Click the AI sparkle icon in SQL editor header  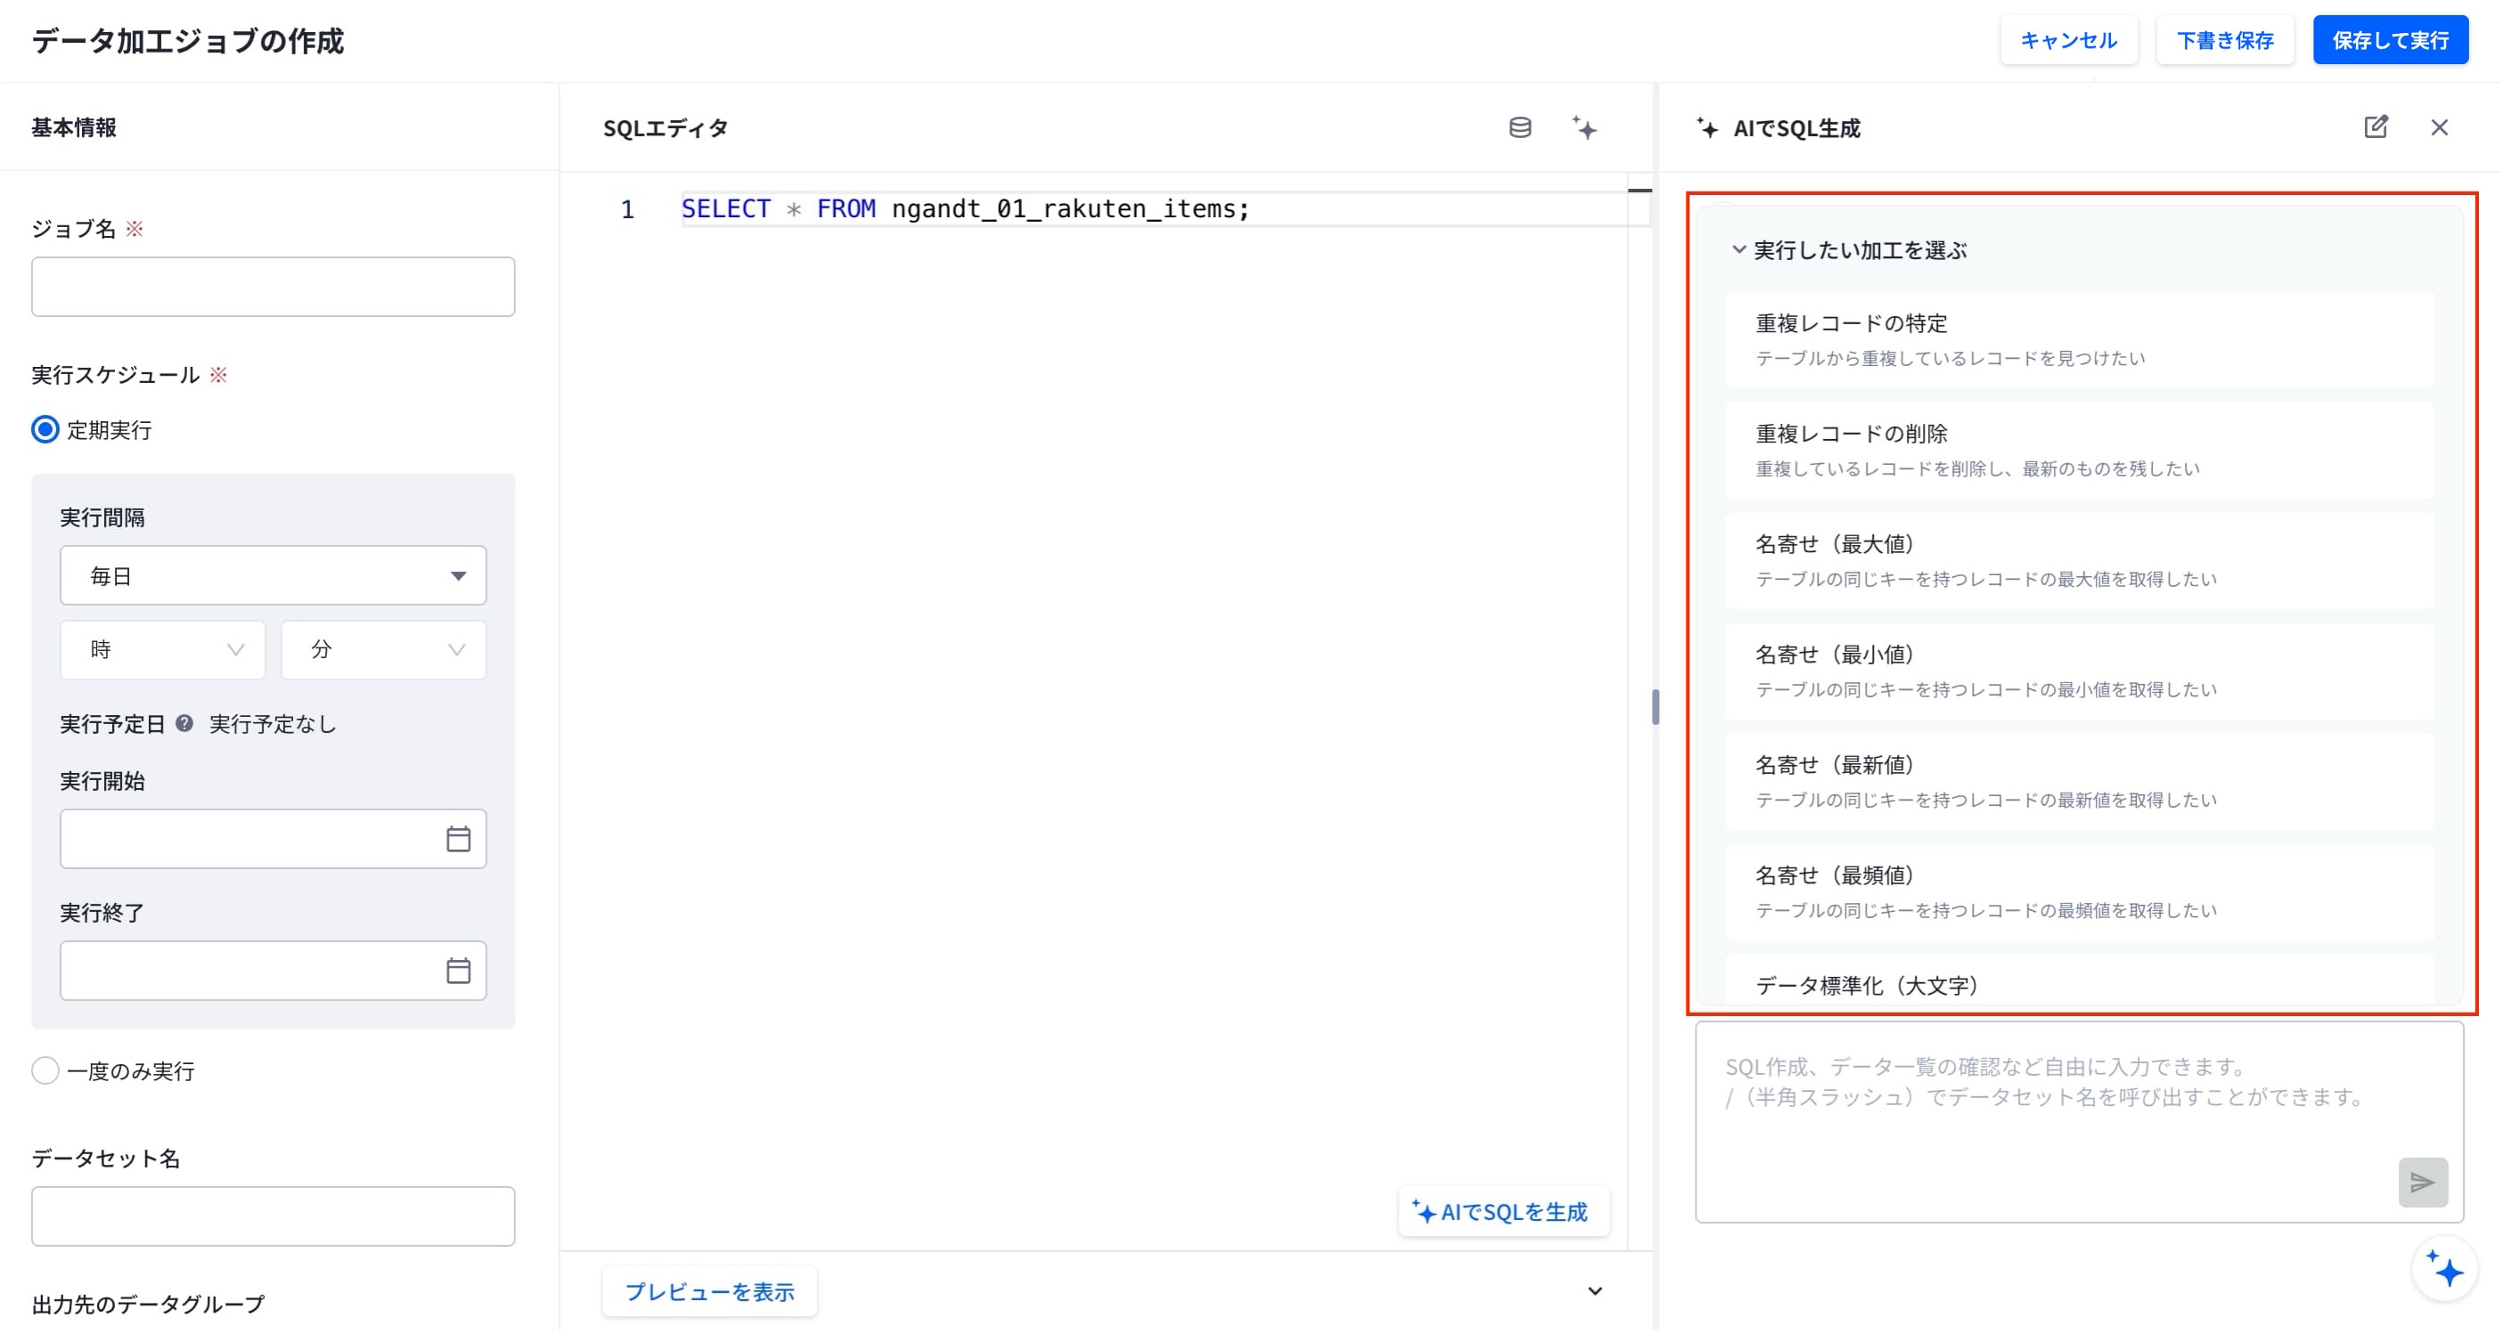[1585, 127]
